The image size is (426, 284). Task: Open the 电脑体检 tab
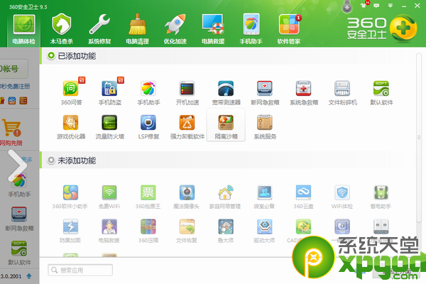point(24,29)
